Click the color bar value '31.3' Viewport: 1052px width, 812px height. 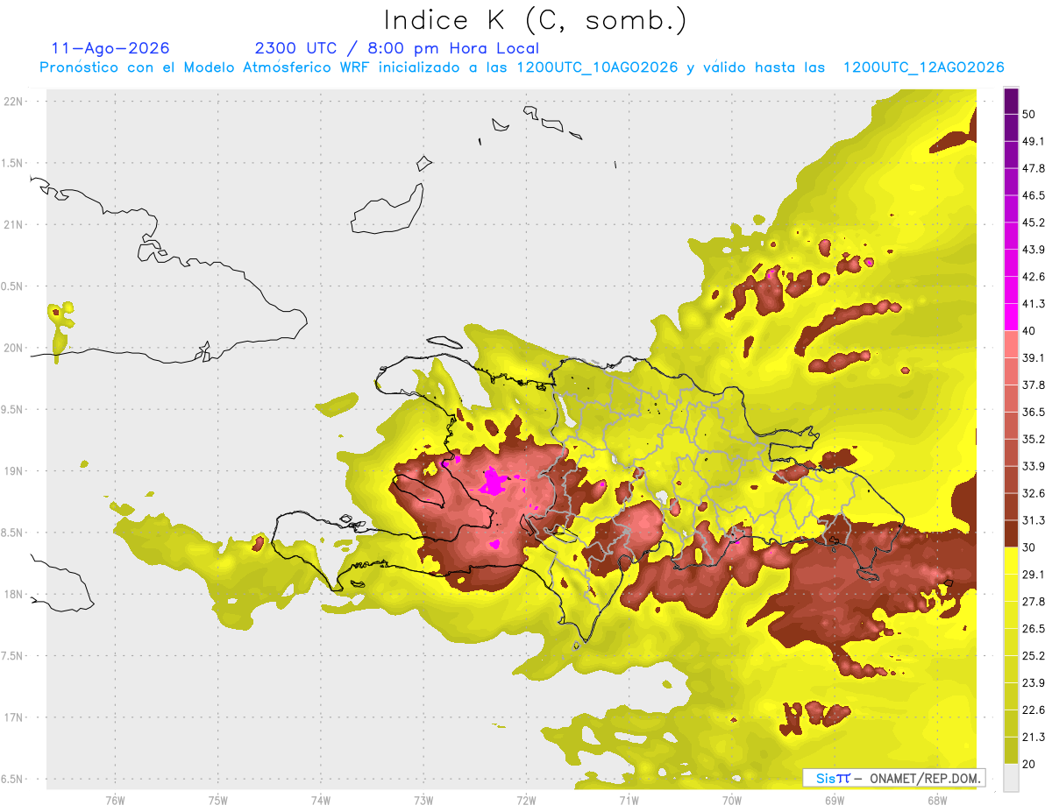point(1034,520)
